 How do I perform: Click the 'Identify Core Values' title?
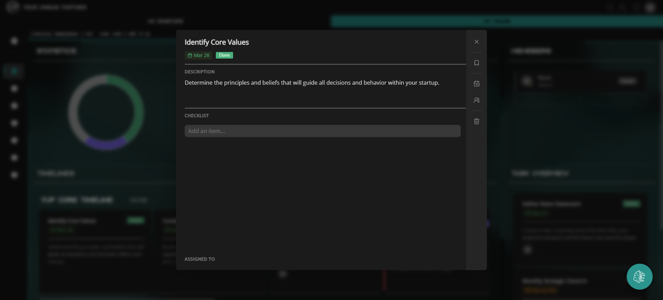click(x=217, y=42)
